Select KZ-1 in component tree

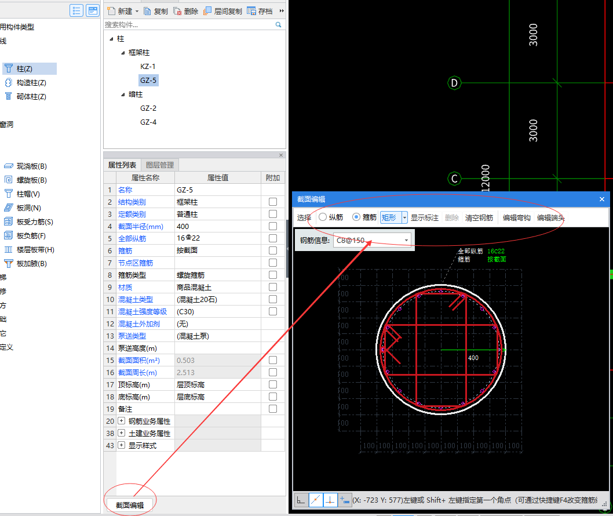coord(148,67)
